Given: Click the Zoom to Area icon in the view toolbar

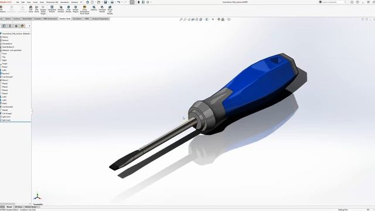Looking at the screenshot, I should (x=185, y=19).
